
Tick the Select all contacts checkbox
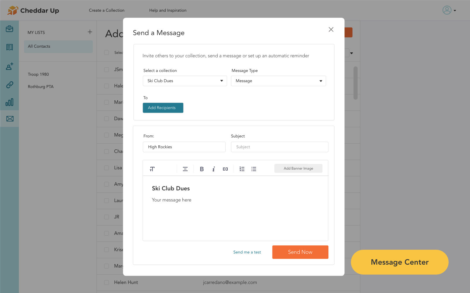(106, 52)
